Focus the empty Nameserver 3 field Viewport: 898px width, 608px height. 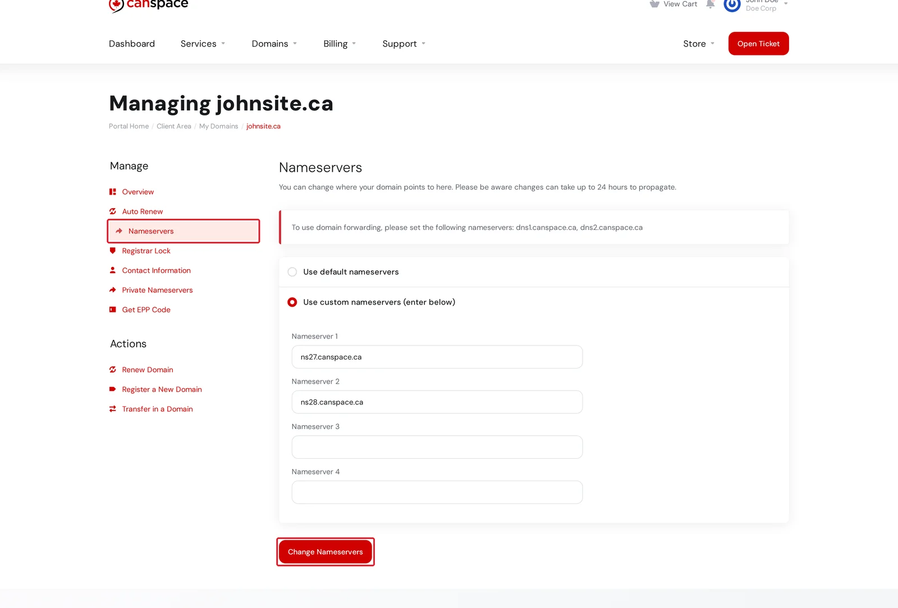click(437, 447)
